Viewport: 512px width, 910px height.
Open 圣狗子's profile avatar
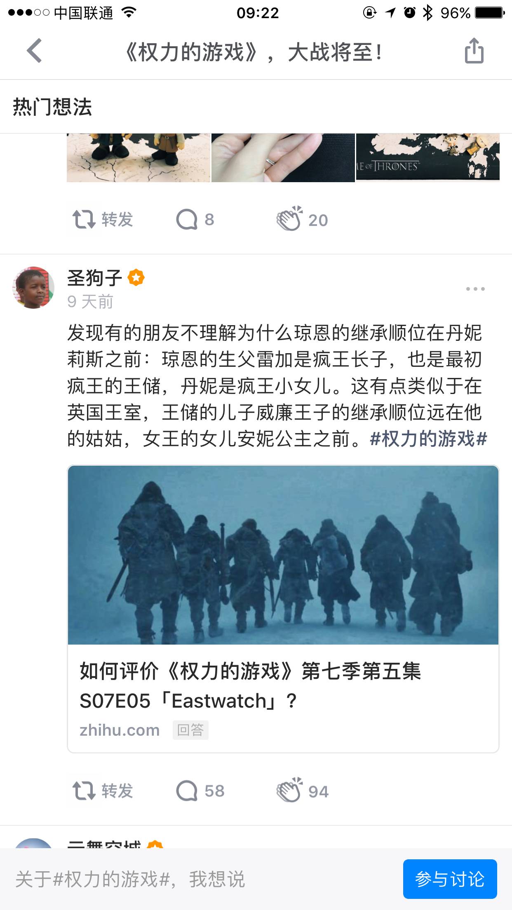(x=33, y=288)
